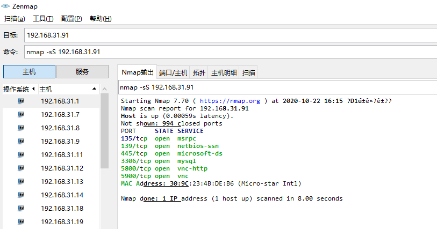Viewport: 437px width, 229px height.
Task: Open the 帮助(H) menu
Action: pos(101,19)
